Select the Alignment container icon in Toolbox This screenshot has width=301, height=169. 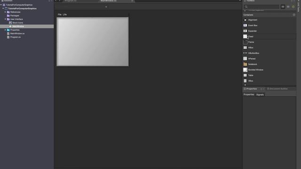click(x=245, y=20)
